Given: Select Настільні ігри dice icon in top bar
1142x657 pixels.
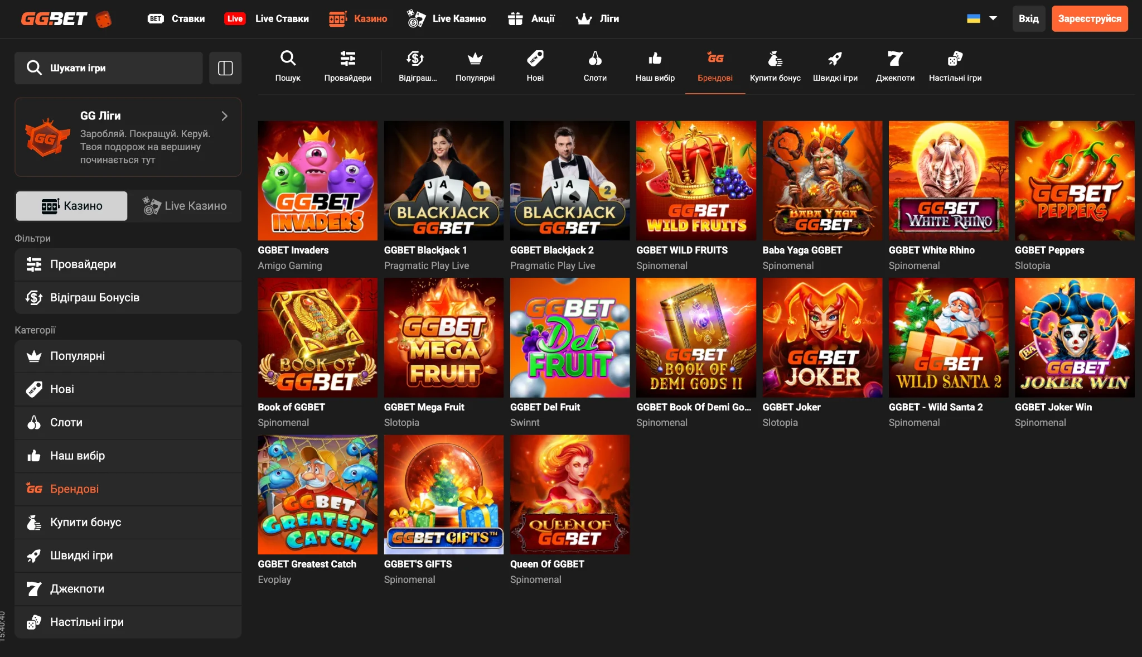Looking at the screenshot, I should [955, 58].
